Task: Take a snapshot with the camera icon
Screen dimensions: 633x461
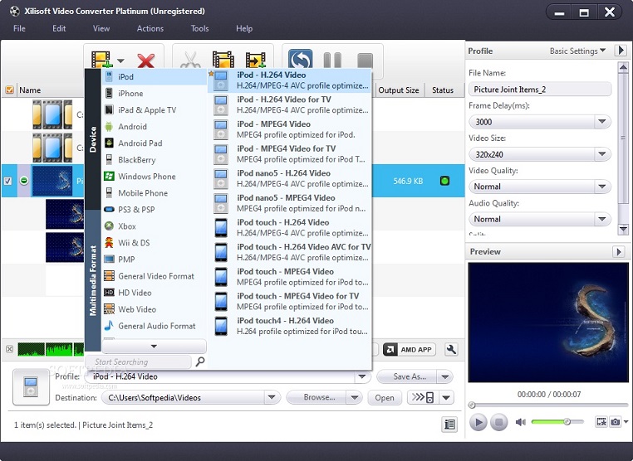Action: coord(616,422)
